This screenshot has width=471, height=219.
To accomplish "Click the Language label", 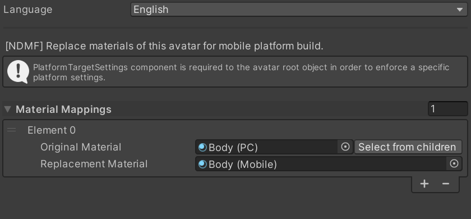I will [x=28, y=10].
